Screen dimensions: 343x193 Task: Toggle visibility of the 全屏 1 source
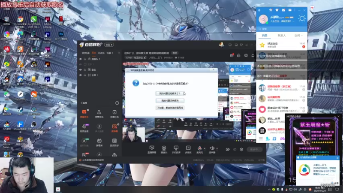click(81, 75)
